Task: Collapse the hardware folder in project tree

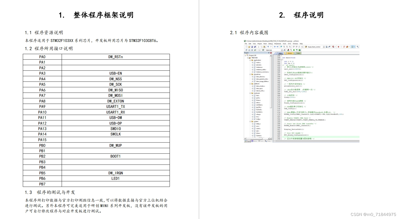Action: (250, 93)
